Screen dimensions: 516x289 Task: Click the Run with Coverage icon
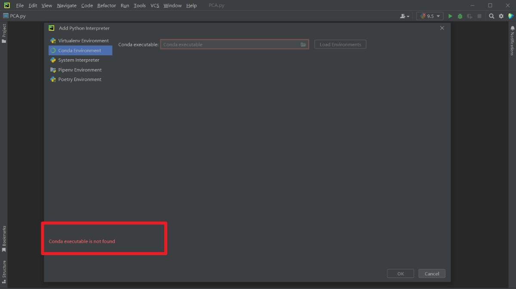pos(470,16)
